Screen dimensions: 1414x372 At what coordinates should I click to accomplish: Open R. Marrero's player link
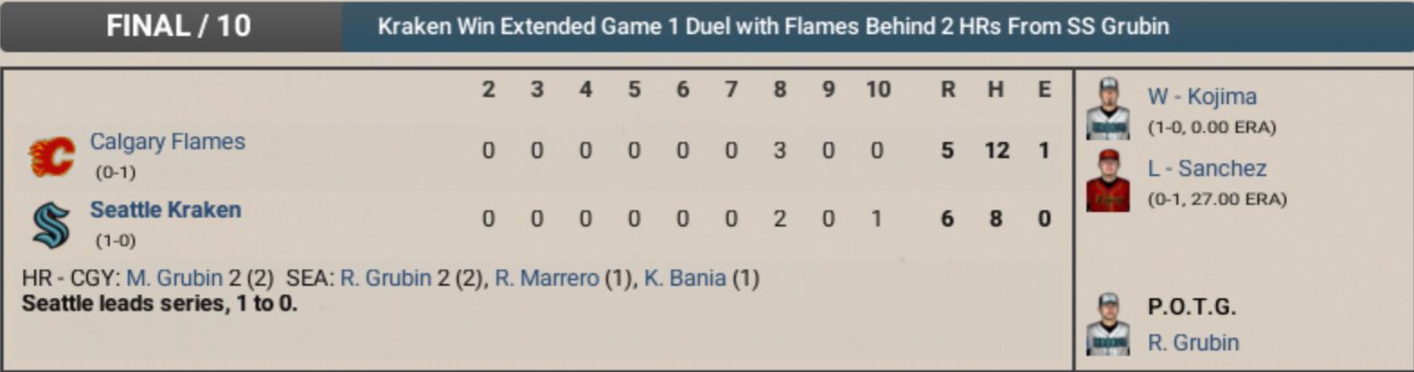(x=546, y=279)
